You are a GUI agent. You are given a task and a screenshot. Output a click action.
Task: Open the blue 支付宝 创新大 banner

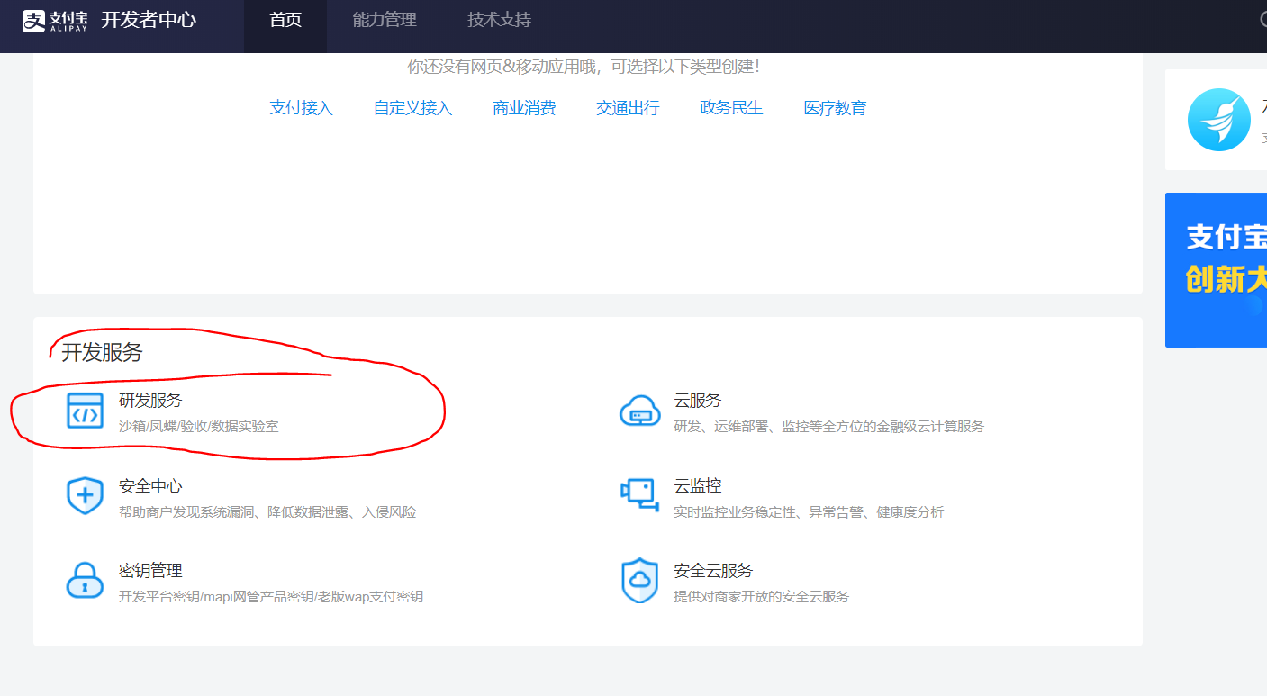[1216, 270]
